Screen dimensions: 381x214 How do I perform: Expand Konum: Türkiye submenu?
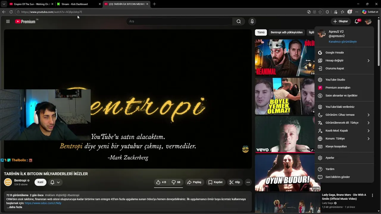click(344, 139)
